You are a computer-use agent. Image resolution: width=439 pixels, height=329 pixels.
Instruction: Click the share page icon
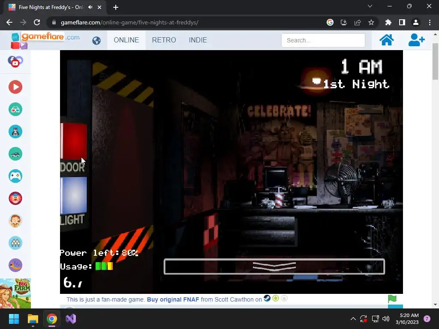(358, 22)
